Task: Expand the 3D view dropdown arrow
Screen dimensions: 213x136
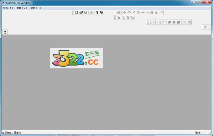Action: (x=209, y=27)
